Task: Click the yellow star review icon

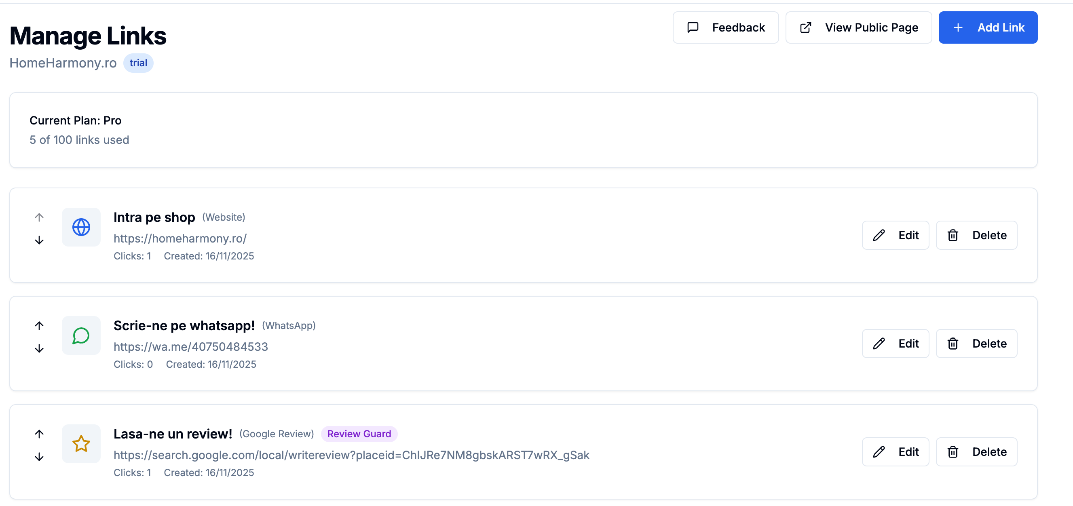Action: 81,444
